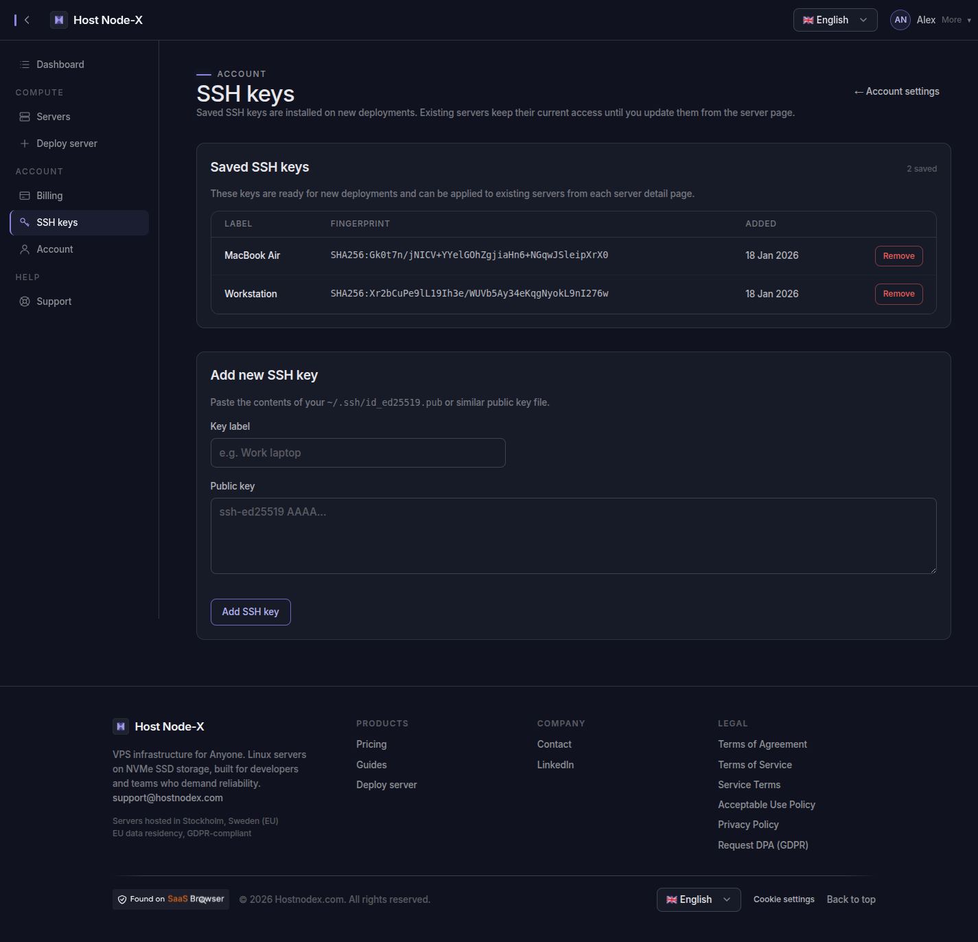Screen dimensions: 978x942
Task: Click the Billing card icon in sidebar
Action: pyautogui.click(x=25, y=196)
